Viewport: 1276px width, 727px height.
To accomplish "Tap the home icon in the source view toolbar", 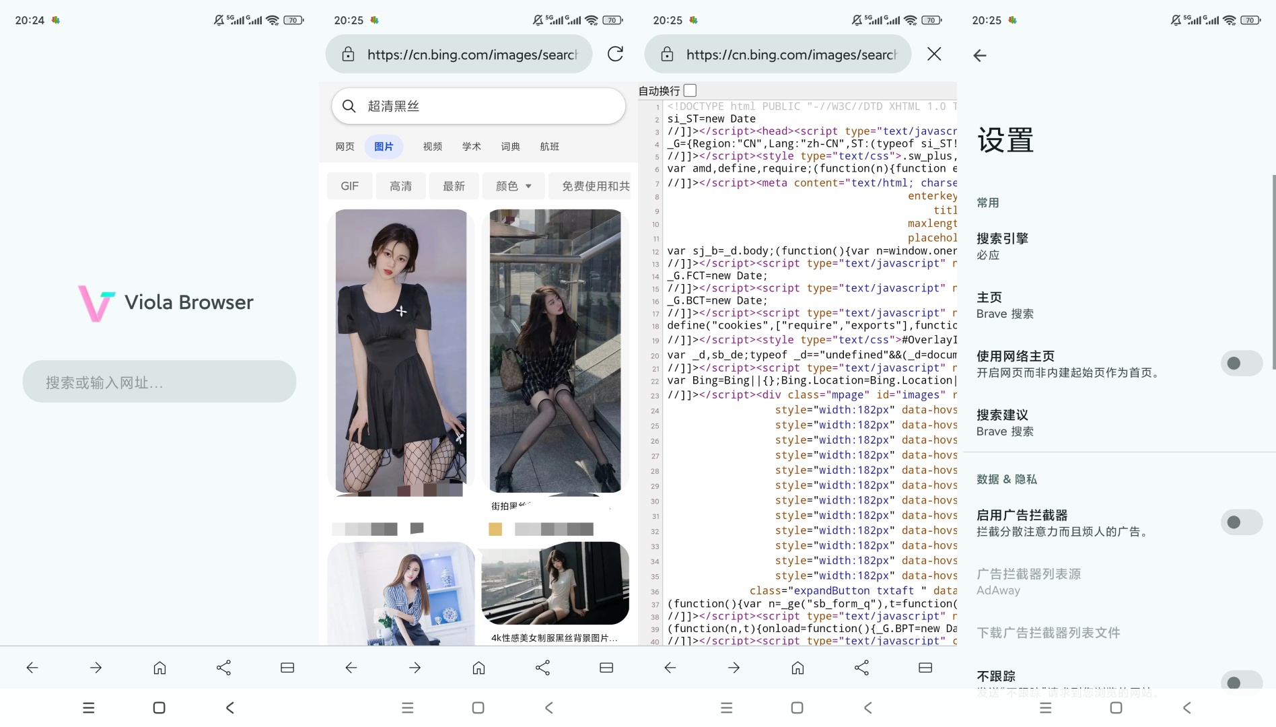I will click(x=797, y=668).
